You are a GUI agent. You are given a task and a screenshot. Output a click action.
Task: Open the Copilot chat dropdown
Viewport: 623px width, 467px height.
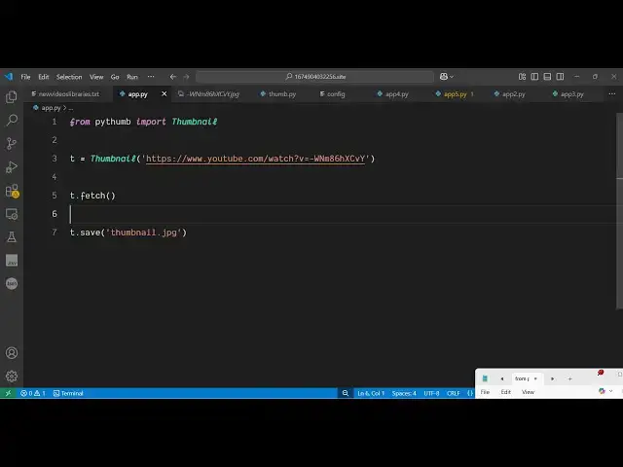point(447,77)
